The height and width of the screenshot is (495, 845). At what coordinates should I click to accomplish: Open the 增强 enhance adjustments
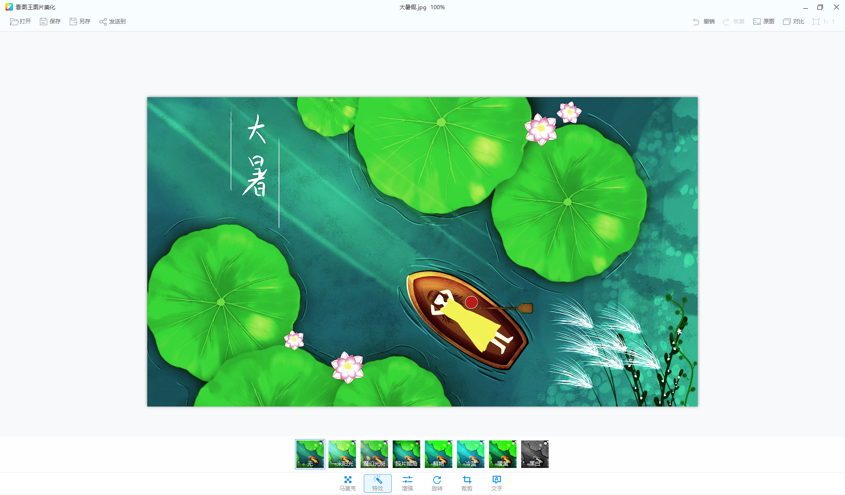[x=407, y=484]
